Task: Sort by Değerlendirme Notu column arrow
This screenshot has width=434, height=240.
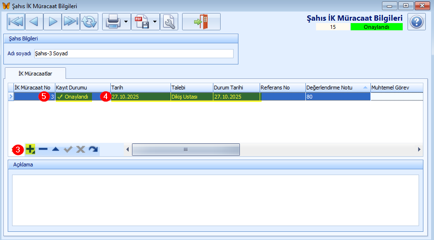Action: coord(365,88)
